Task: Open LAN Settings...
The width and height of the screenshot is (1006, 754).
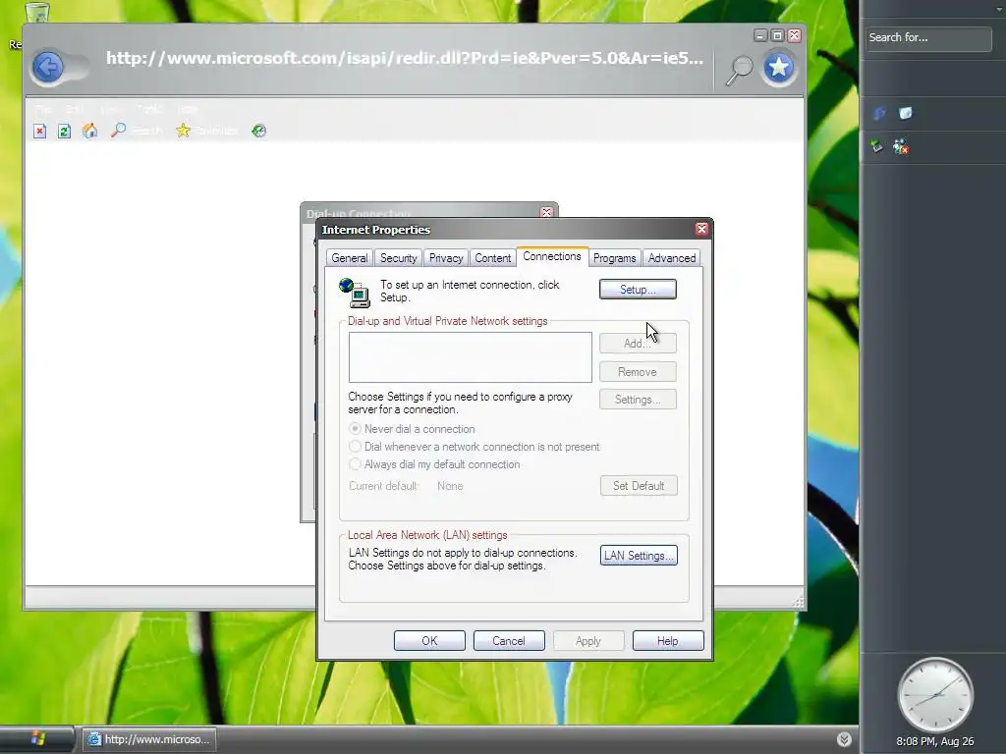Action: point(639,556)
